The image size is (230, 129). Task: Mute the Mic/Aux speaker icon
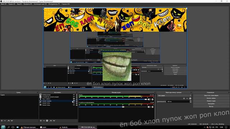coord(149,99)
